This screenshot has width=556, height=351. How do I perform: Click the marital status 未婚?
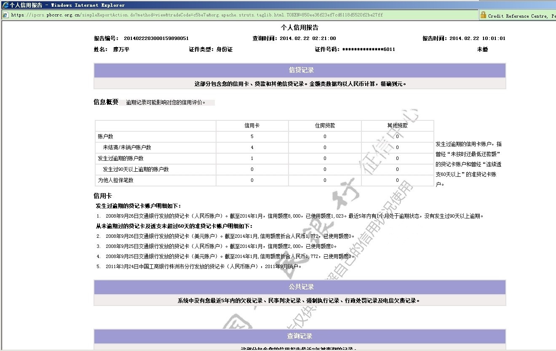tap(482, 49)
